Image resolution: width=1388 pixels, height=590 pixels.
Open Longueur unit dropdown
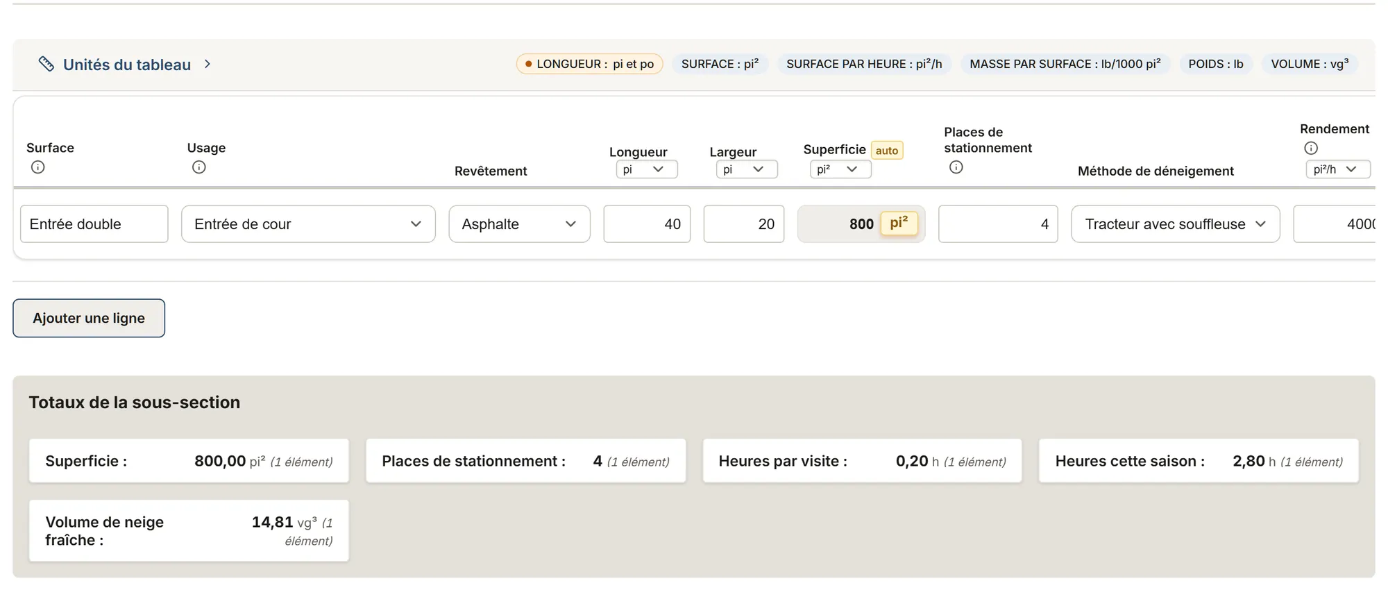click(x=647, y=169)
